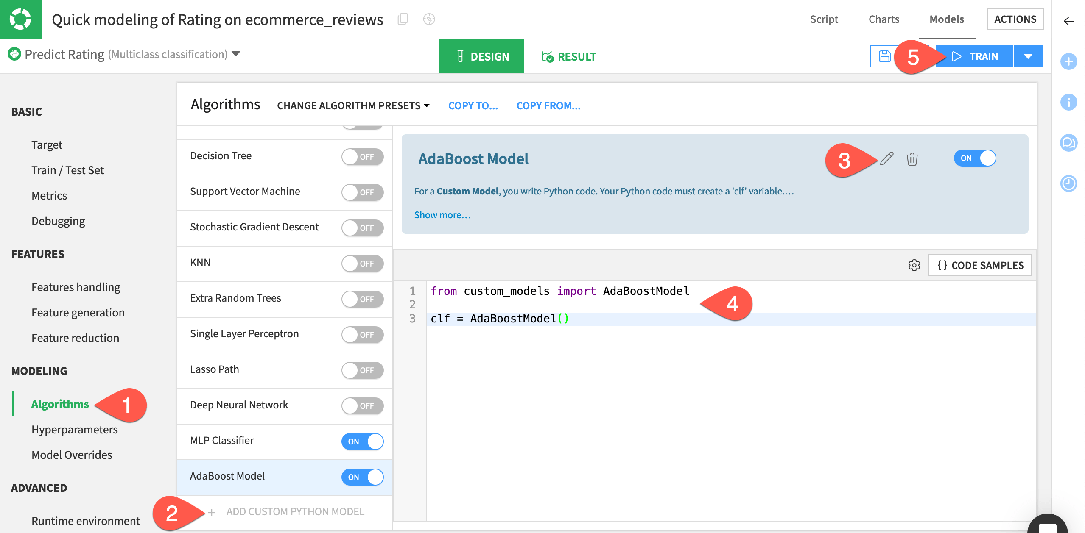Expand the CHANGE ALGORITHM PRESETS dropdown
Screen dimensions: 1085x533
[x=353, y=105]
